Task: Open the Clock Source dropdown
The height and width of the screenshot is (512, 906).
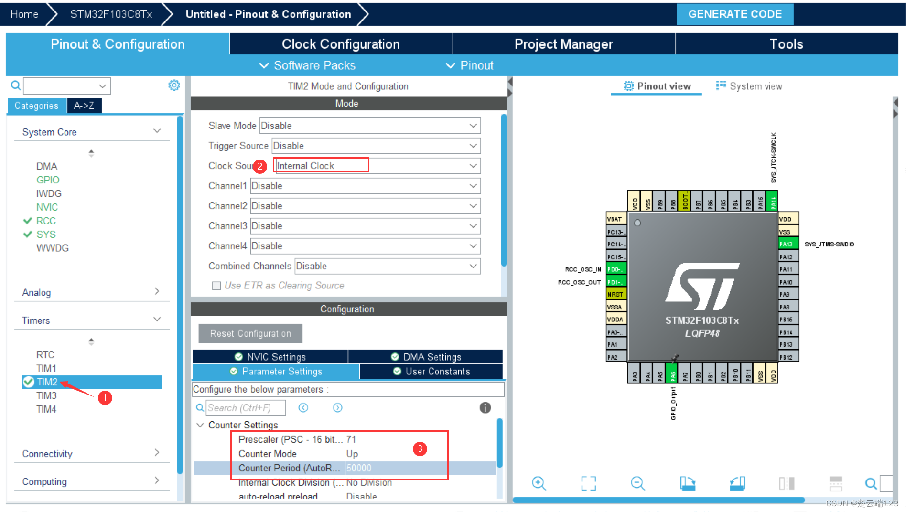Action: point(377,166)
